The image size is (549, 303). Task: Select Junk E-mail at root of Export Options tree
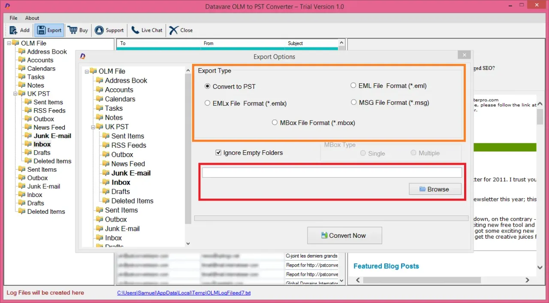(x=122, y=229)
